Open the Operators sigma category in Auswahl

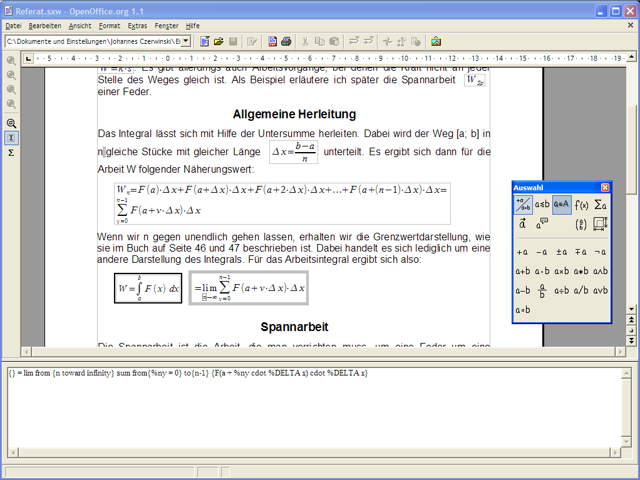(601, 205)
